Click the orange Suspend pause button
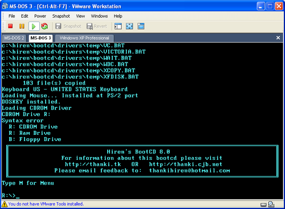 (22, 26)
